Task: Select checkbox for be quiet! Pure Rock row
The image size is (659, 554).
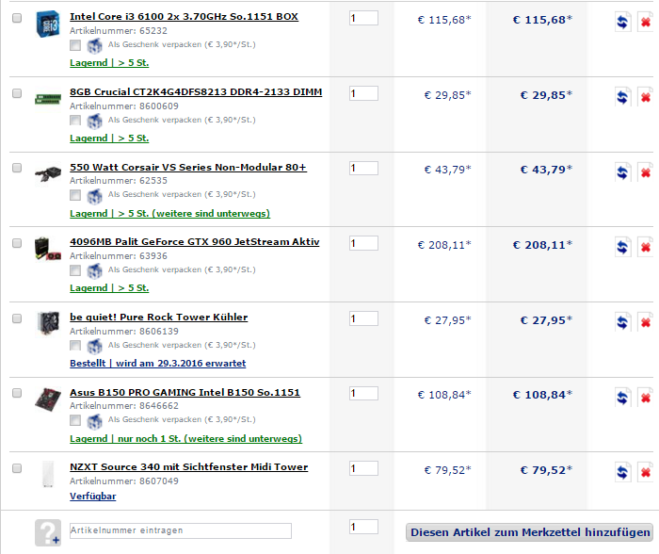Action: pyautogui.click(x=17, y=318)
